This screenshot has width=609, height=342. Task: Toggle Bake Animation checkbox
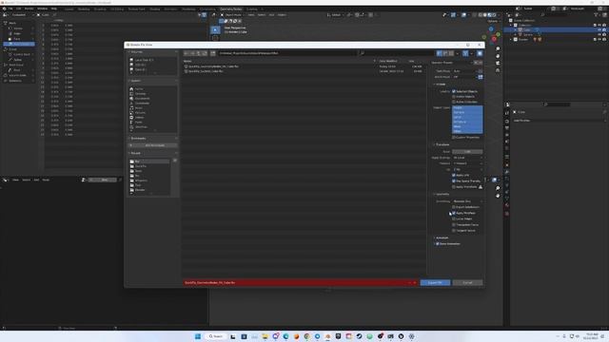(438, 244)
